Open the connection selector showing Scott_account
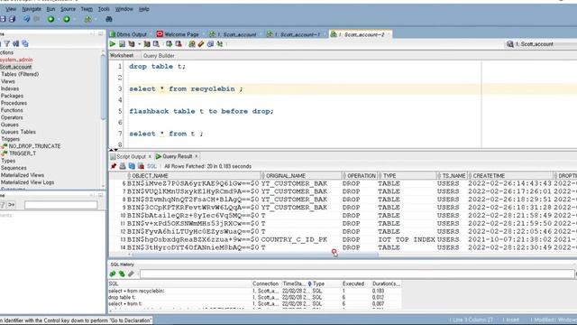The height and width of the screenshot is (325, 577). [541, 44]
